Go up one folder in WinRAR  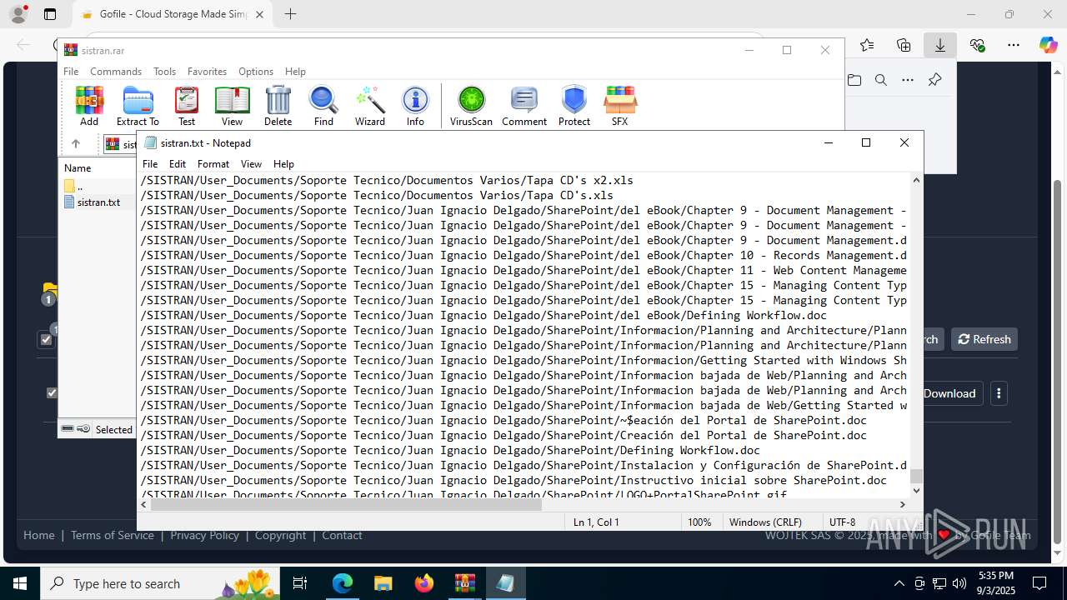coord(75,143)
